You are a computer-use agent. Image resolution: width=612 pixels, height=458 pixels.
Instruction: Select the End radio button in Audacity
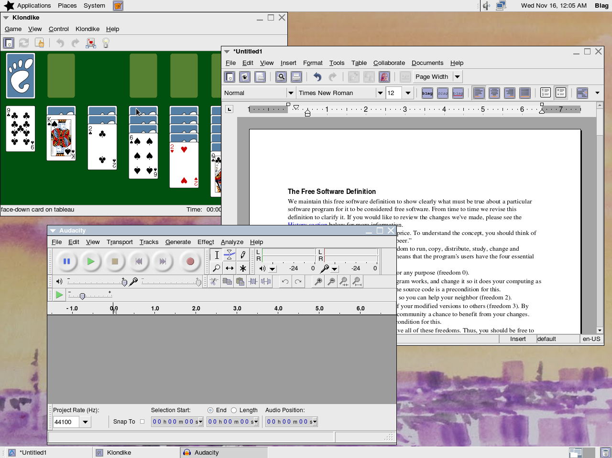(x=210, y=410)
